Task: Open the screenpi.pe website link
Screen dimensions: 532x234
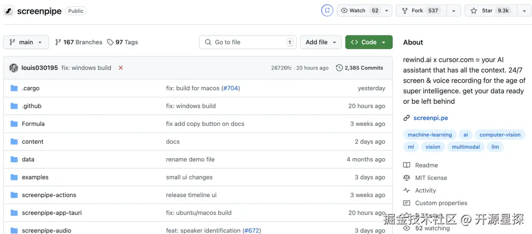Action: 431,118
